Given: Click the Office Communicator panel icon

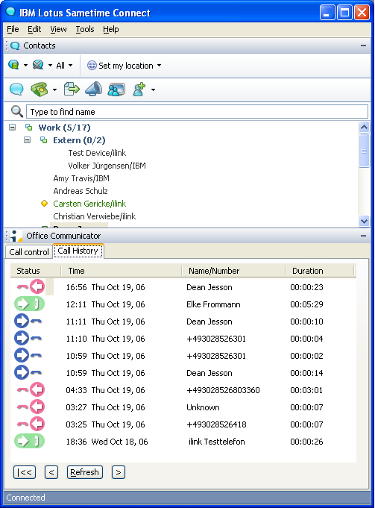Looking at the screenshot, I should [15, 236].
